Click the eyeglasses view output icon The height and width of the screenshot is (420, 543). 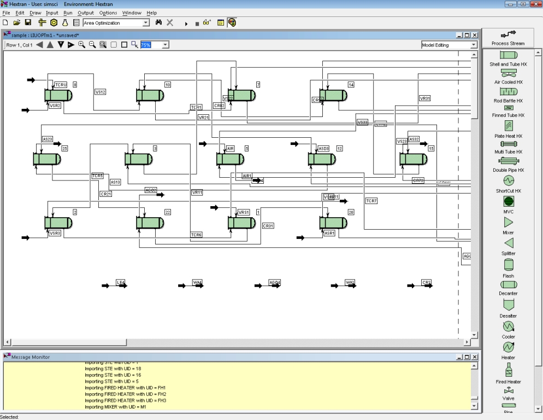(206, 22)
